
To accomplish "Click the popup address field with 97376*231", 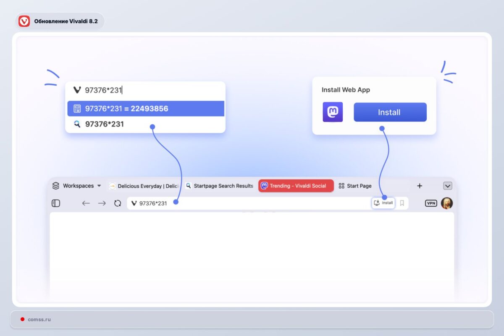I will [x=146, y=90].
